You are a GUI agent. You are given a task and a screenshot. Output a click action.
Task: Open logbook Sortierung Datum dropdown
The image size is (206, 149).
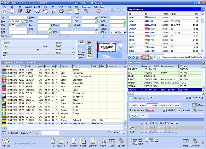pyautogui.click(x=30, y=132)
